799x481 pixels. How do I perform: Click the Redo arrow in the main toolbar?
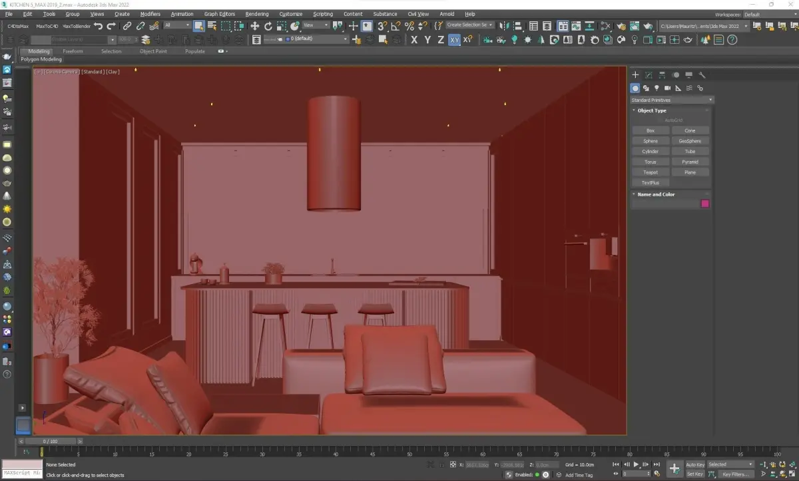point(111,26)
